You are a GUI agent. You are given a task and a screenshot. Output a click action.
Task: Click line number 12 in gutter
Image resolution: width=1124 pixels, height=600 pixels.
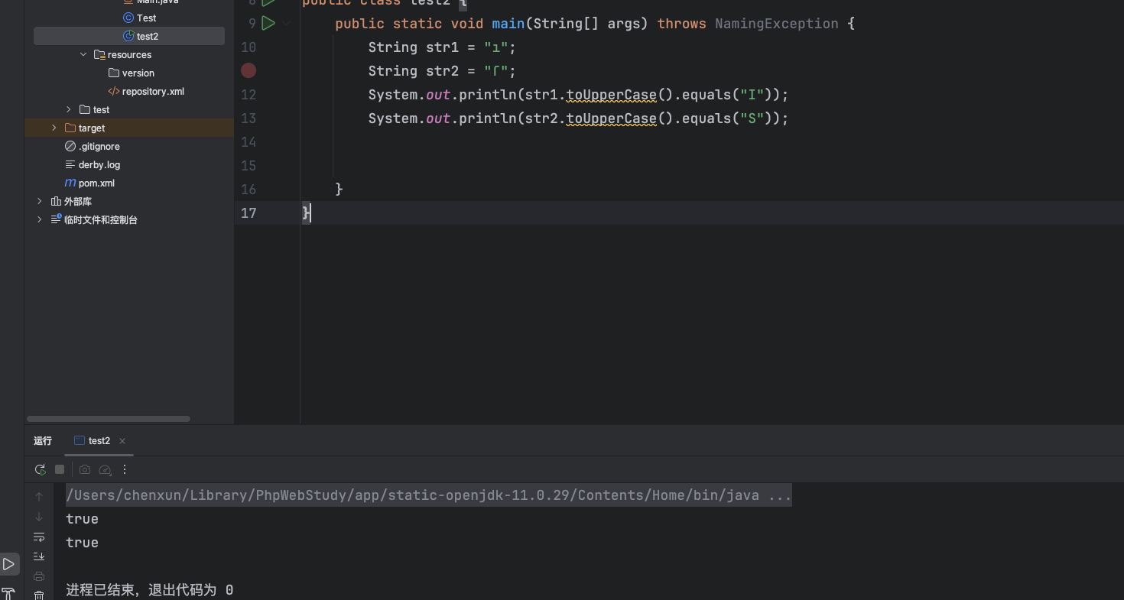point(249,95)
